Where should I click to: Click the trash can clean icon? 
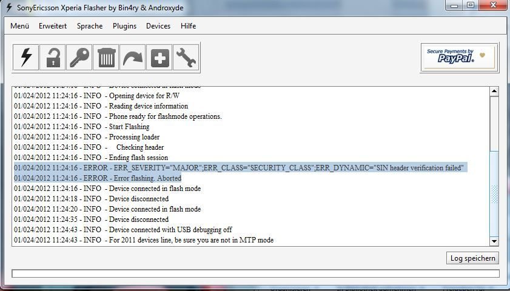[106, 58]
